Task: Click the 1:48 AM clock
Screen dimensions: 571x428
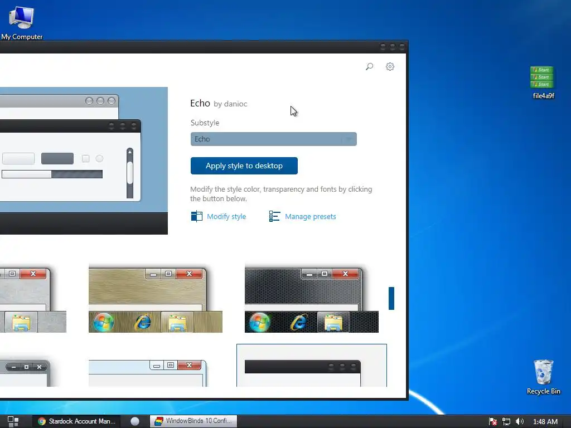Action: [545, 421]
